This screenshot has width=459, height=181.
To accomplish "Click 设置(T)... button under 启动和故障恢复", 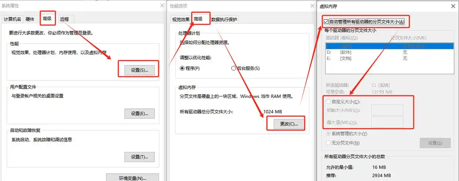I will [x=139, y=157].
